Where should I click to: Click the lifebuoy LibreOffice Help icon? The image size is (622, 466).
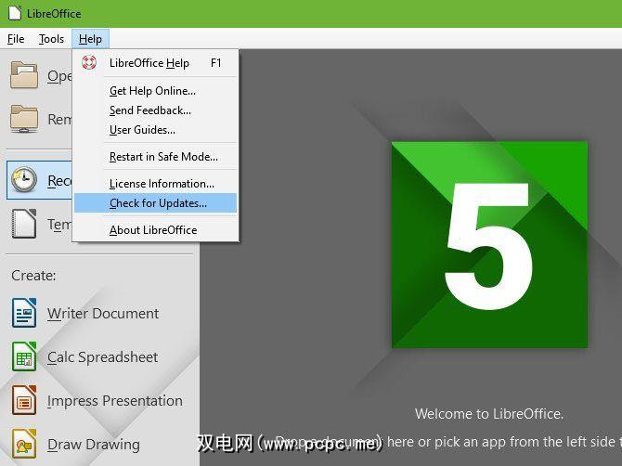pos(89,63)
